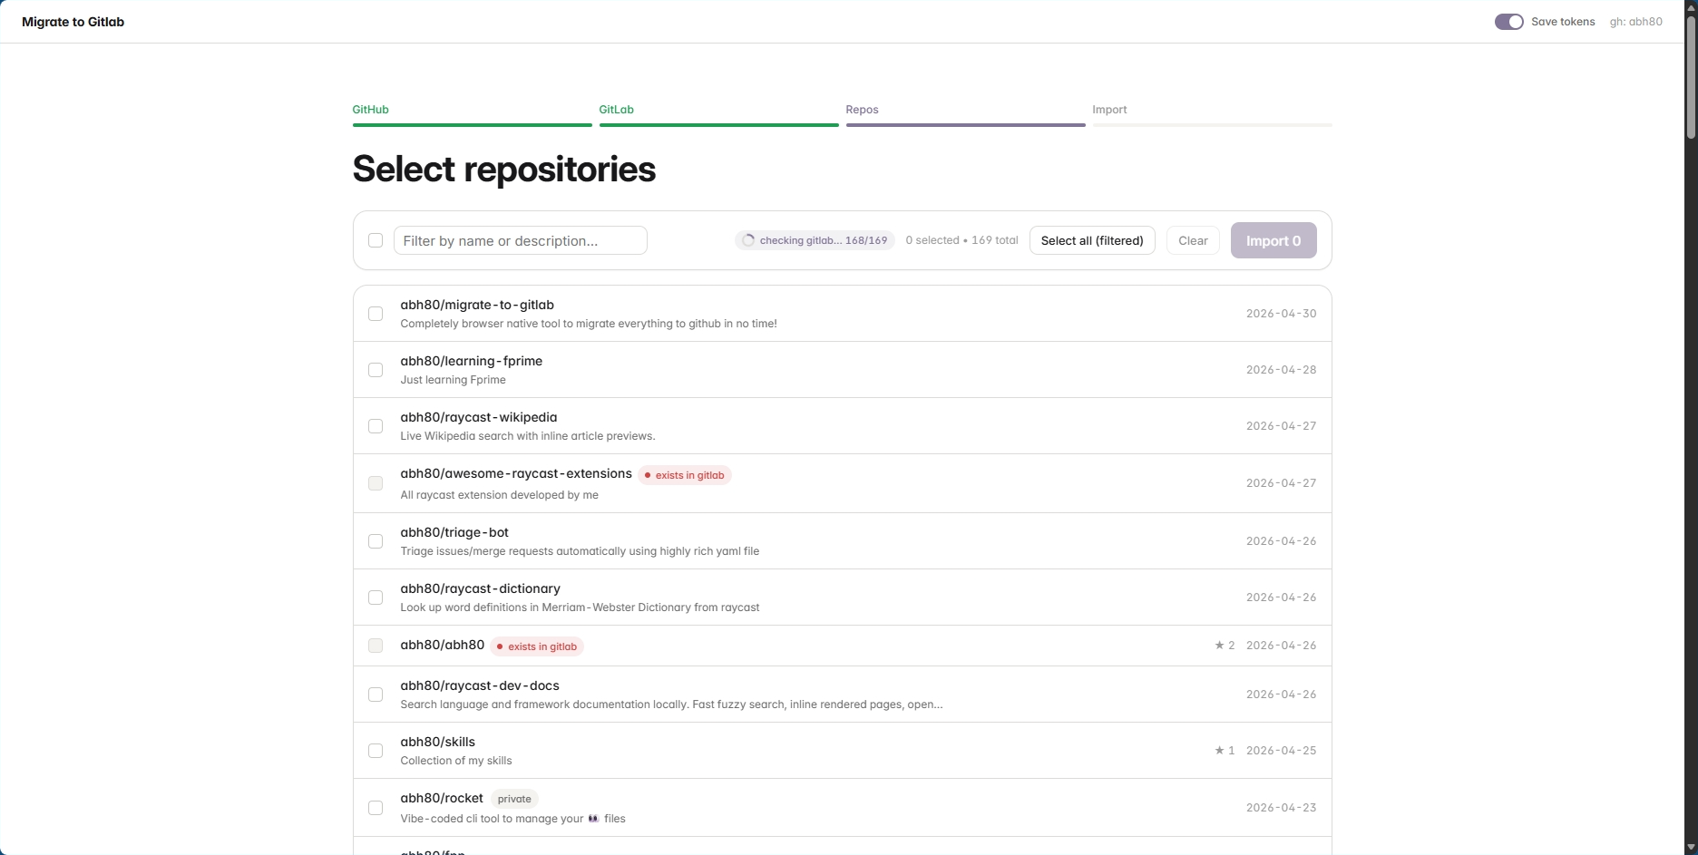Click repo name abh80/awesome-raycast-extensions
The height and width of the screenshot is (855, 1698).
(x=516, y=473)
